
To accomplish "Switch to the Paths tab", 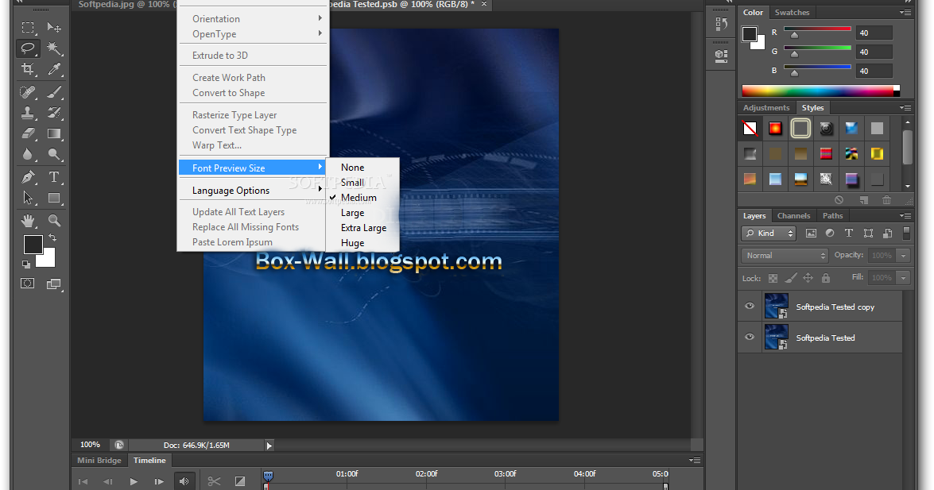I will 832,215.
